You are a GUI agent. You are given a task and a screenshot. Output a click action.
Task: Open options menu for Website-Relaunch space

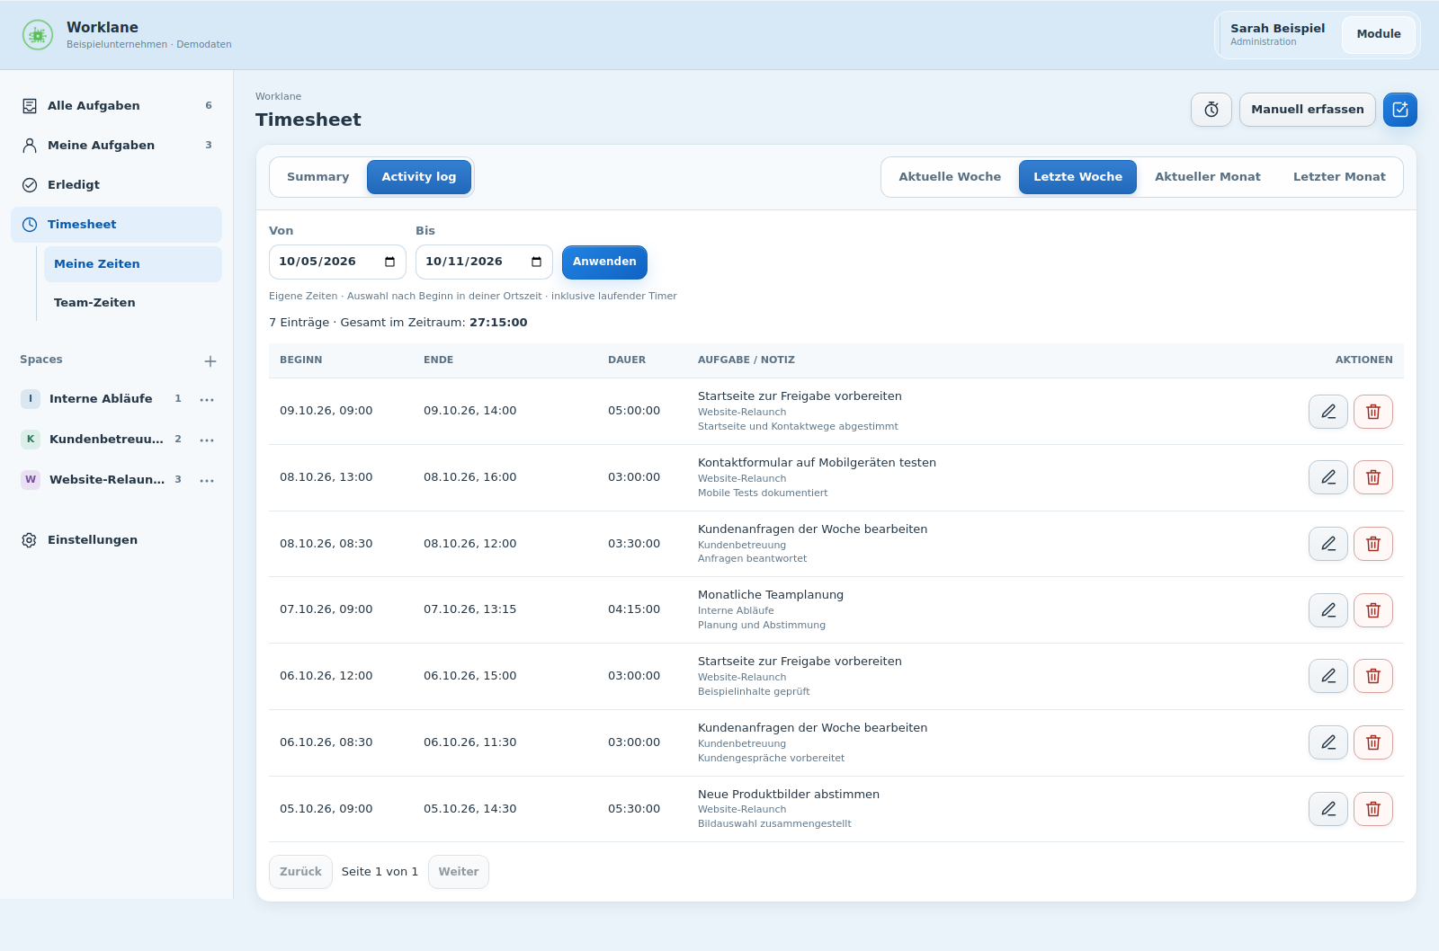pyautogui.click(x=207, y=480)
